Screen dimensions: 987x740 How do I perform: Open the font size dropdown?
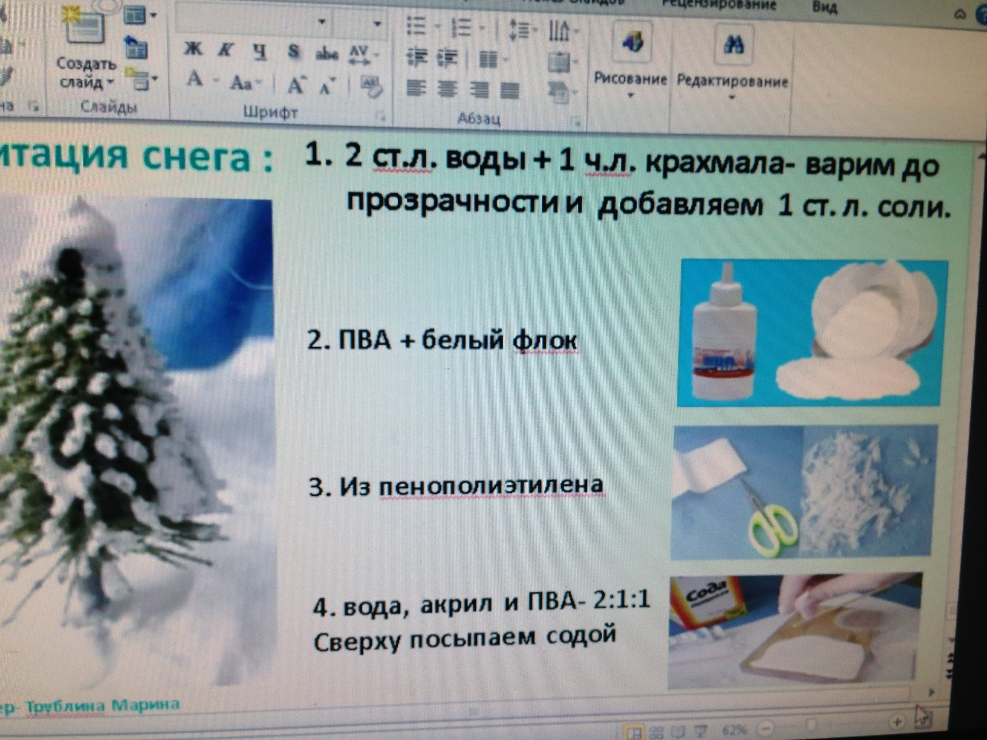point(377,23)
